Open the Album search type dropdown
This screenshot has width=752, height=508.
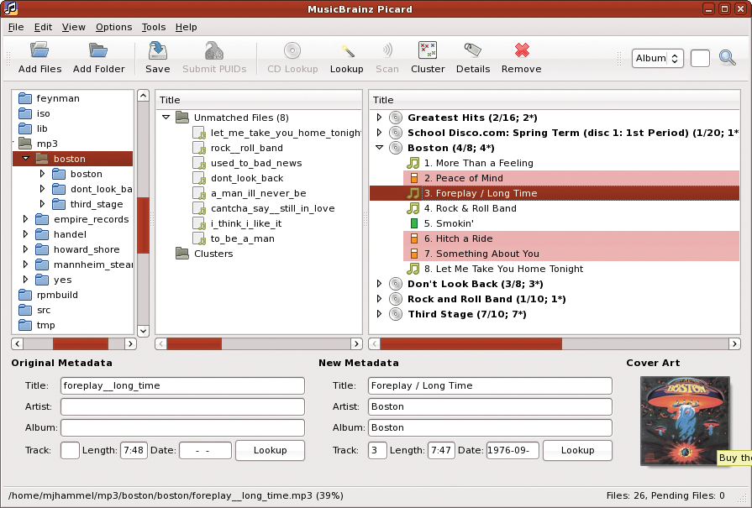(x=657, y=59)
